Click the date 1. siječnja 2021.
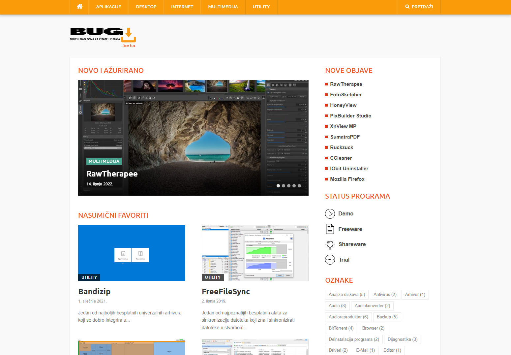This screenshot has height=355, width=511. (x=92, y=301)
